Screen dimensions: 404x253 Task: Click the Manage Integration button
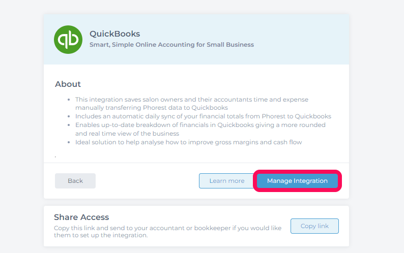[x=297, y=181]
